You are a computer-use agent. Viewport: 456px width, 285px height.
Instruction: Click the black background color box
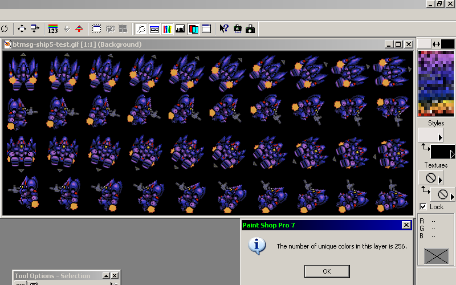tap(447, 44)
